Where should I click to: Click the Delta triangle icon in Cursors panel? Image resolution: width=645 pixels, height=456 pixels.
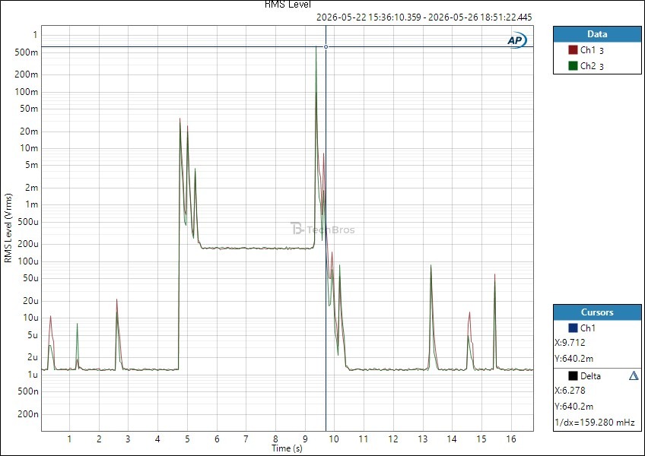634,375
